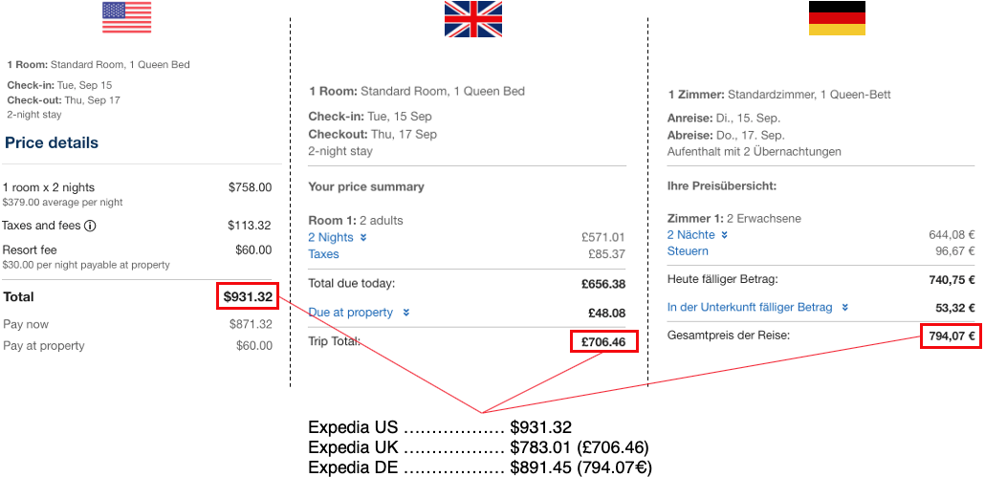The image size is (985, 477).
Task: Expand the 2 Nights price breakdown
Action: (x=331, y=237)
